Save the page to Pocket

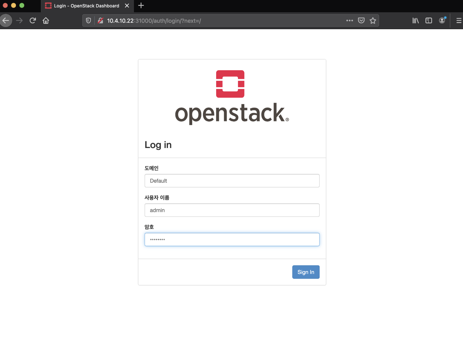(x=361, y=21)
